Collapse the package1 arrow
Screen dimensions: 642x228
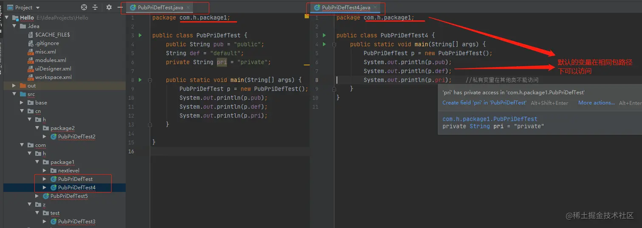pyautogui.click(x=37, y=162)
